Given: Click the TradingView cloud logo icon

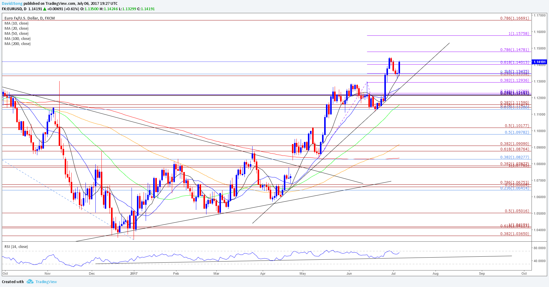Looking at the screenshot, I should (30, 282).
